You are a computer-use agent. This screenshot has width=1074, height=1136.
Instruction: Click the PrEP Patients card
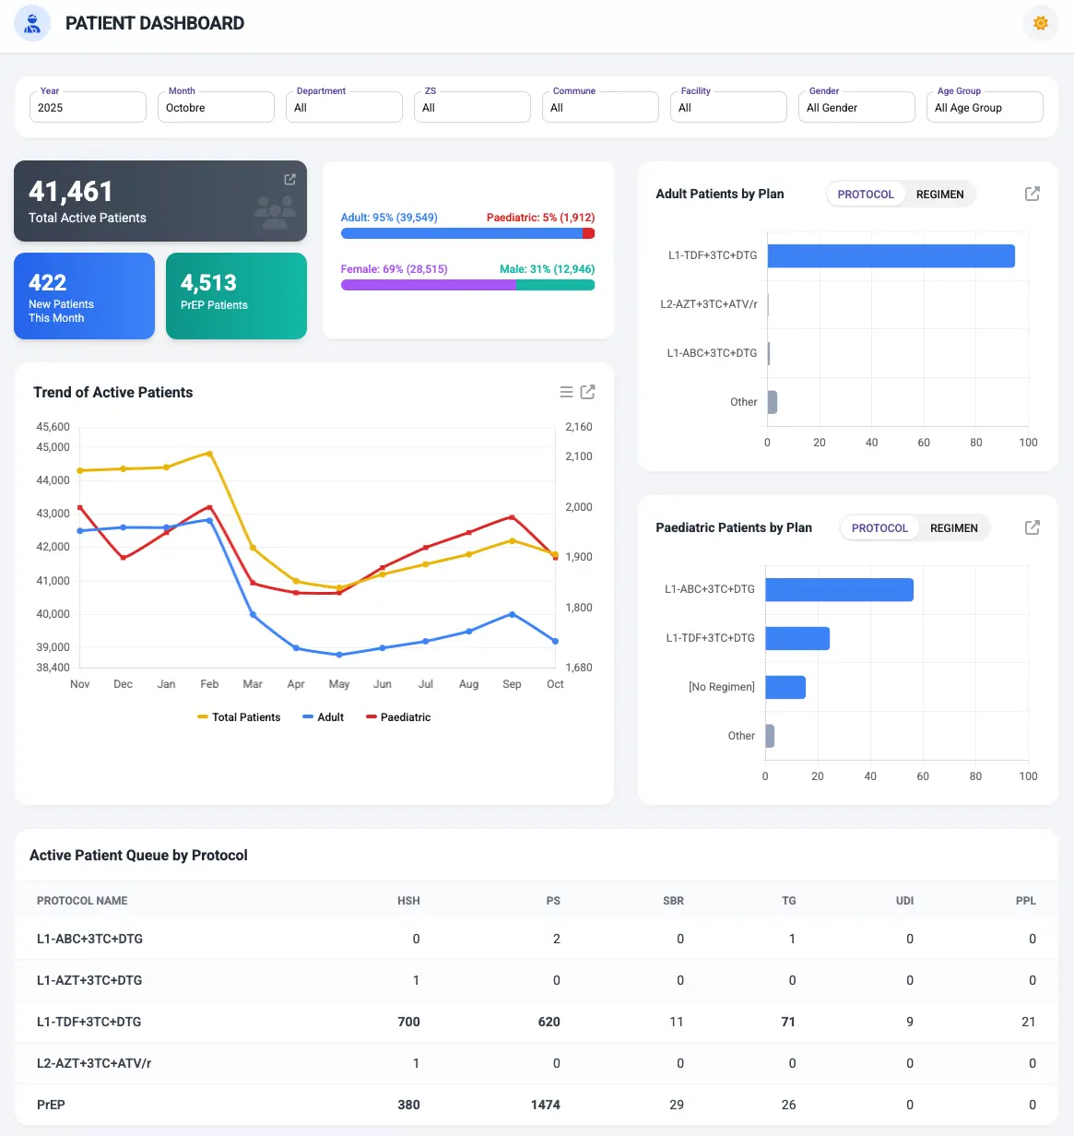[x=236, y=295]
